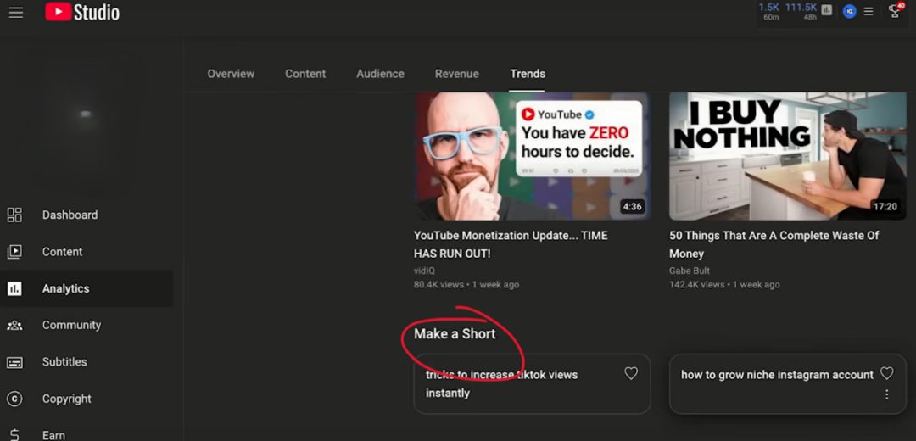
Task: Favorite the 'tricks to increase tiktok views' idea
Action: coord(631,373)
